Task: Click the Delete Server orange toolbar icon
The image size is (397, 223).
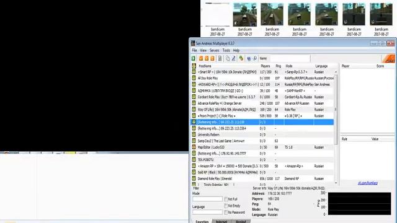Action: (x=207, y=58)
